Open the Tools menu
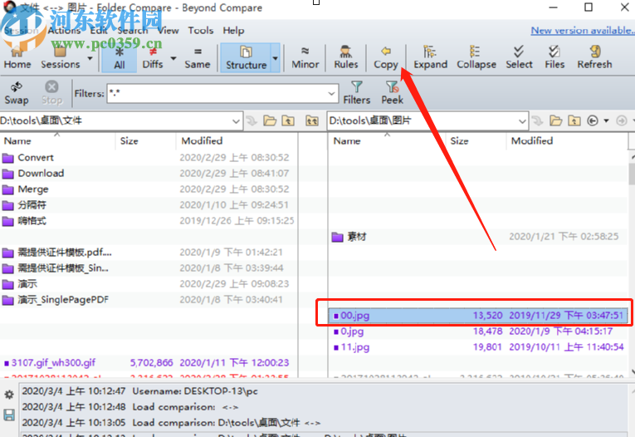635x437 pixels. click(x=201, y=31)
